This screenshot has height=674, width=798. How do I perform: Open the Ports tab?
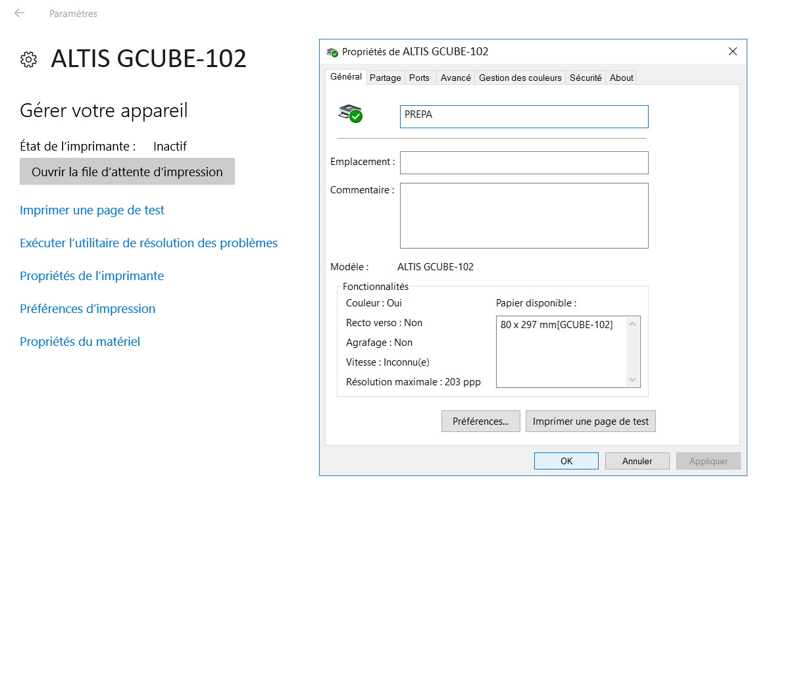pyautogui.click(x=419, y=78)
